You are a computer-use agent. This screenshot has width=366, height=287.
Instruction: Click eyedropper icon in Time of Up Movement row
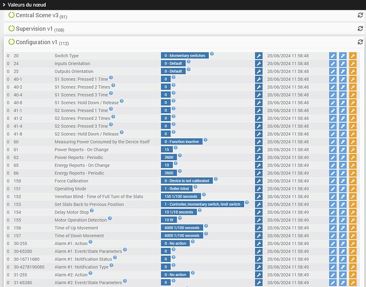point(342,228)
